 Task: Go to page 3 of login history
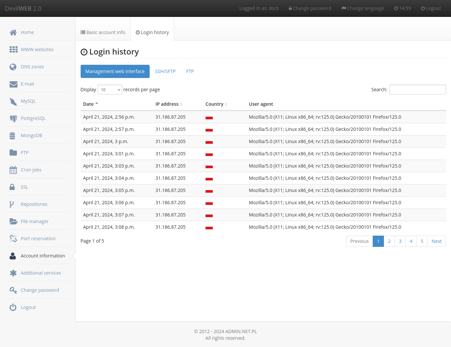pyautogui.click(x=400, y=241)
